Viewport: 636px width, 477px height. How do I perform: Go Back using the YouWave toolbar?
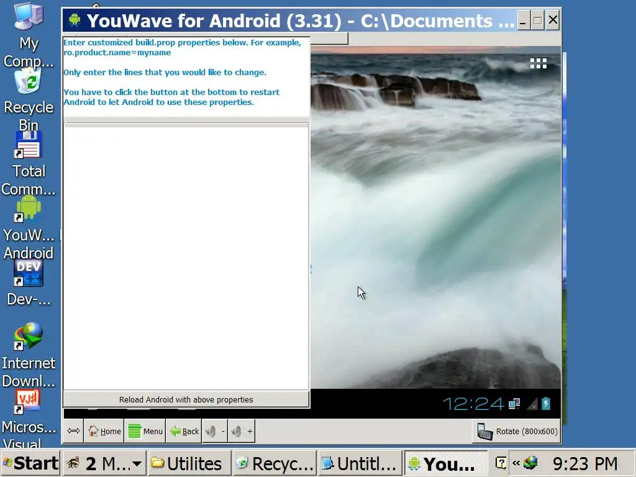click(x=184, y=431)
